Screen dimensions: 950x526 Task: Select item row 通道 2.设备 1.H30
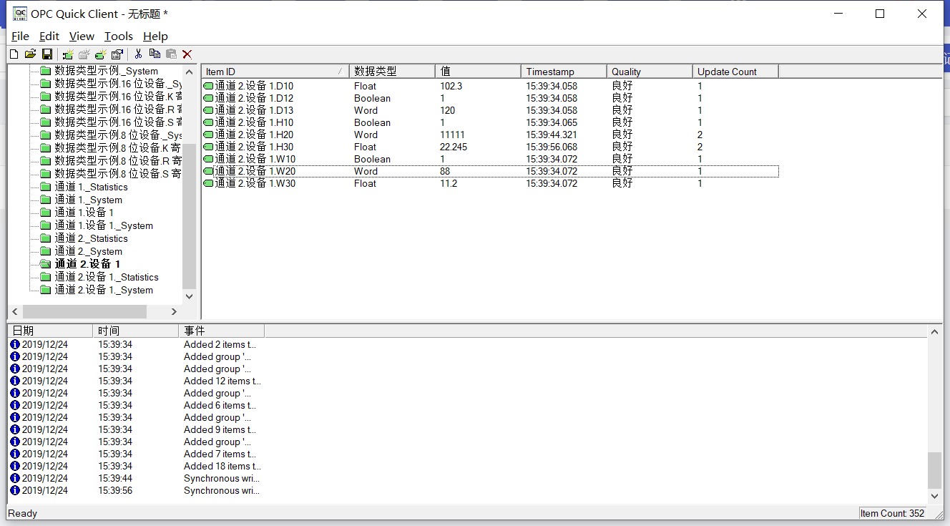(x=490, y=147)
